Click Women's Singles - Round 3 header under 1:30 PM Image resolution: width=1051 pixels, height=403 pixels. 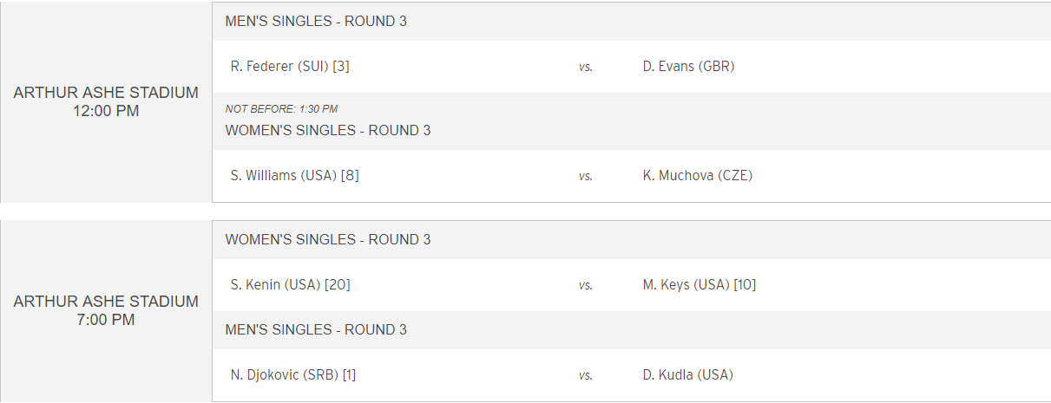328,131
